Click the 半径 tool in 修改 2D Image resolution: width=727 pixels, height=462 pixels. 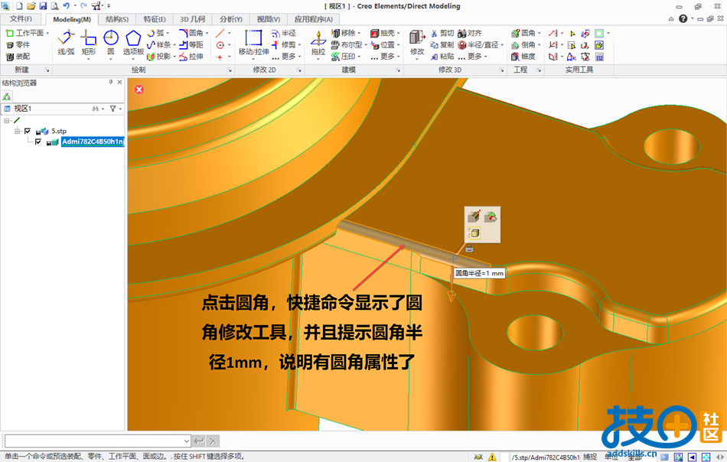tap(284, 34)
